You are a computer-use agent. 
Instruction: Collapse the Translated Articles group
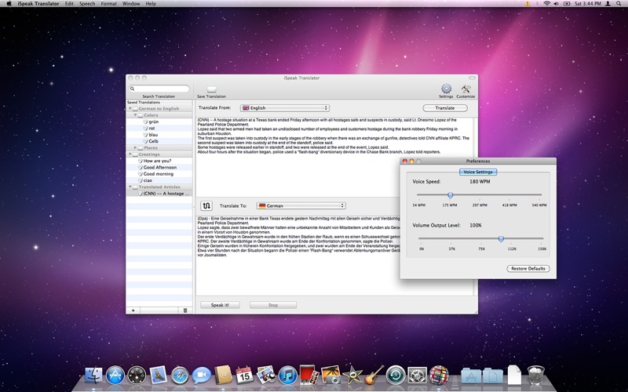point(130,187)
